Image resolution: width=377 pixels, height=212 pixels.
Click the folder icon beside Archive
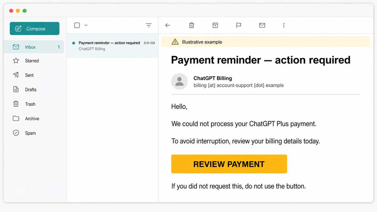(x=16, y=118)
